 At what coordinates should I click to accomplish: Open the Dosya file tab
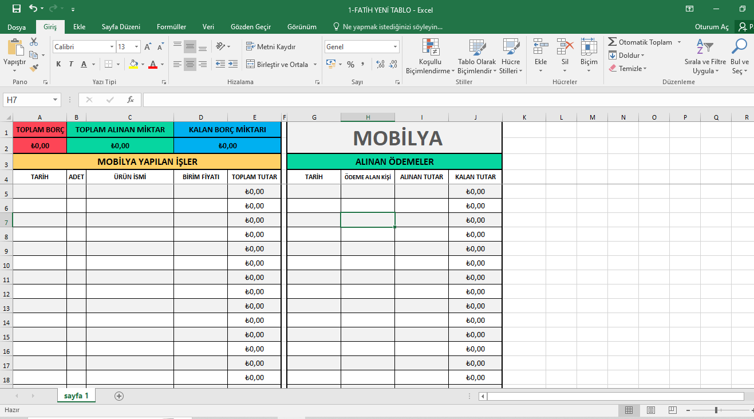pos(17,27)
